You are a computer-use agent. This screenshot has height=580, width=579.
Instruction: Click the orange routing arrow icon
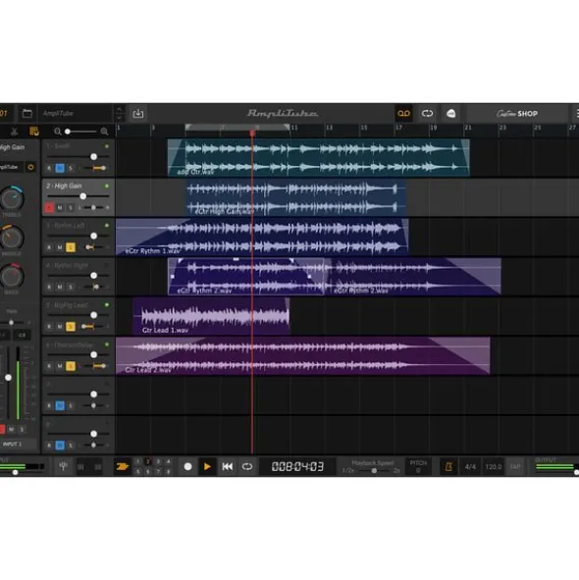pyautogui.click(x=122, y=466)
